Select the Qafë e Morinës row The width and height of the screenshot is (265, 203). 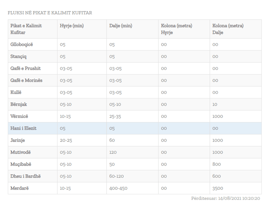(26, 80)
